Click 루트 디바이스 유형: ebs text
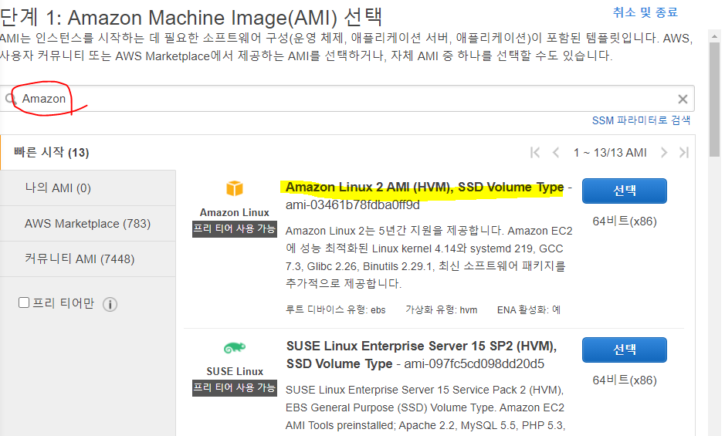Screen dimensions: 725x436 point(335,309)
